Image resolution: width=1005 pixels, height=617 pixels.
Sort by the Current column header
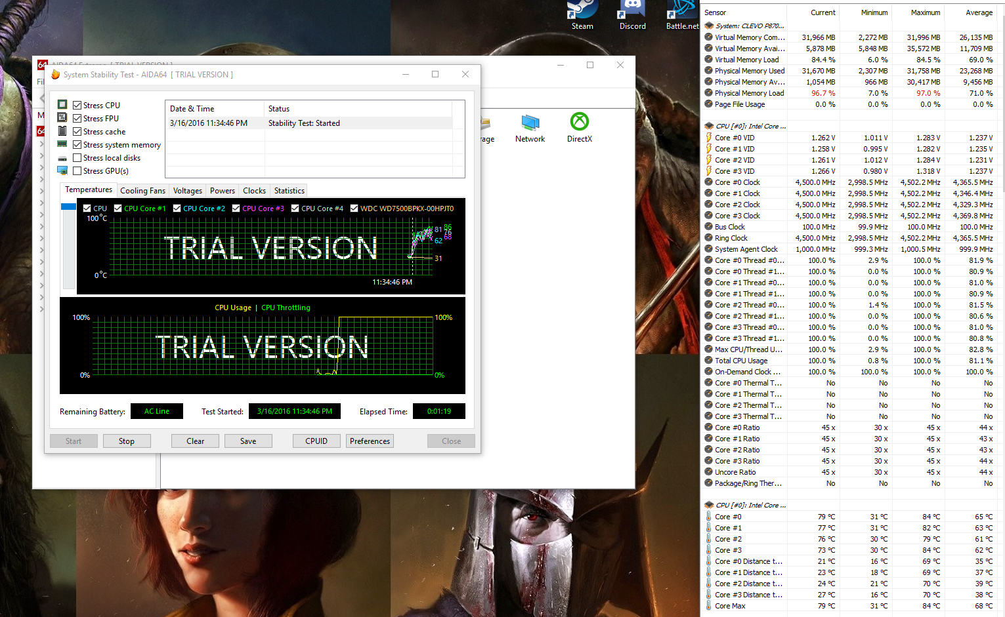[813, 12]
